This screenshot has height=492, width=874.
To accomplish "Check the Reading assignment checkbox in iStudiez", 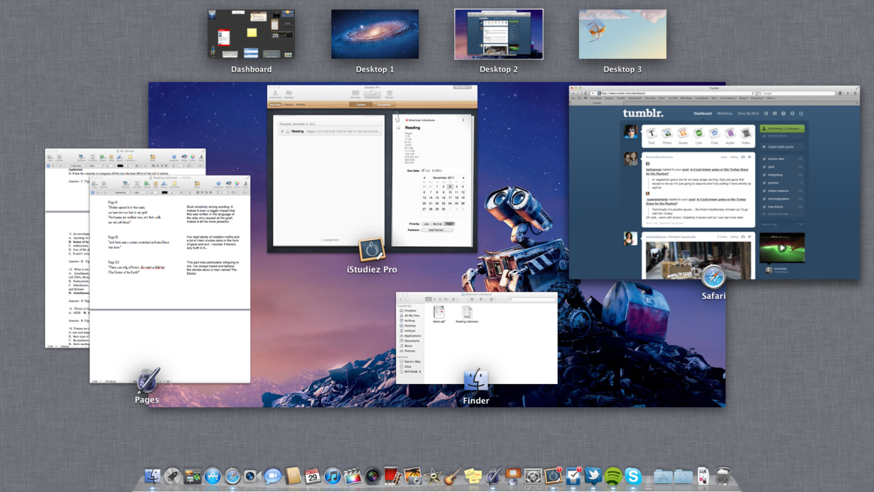I will (x=287, y=131).
